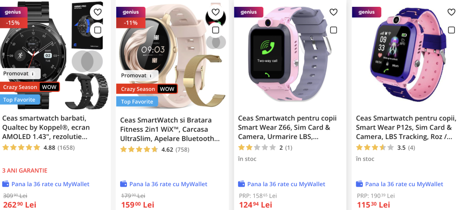This screenshot has width=460, height=210.
Task: Click Crazy Season WOW badge on Qualtec
Action: coord(30,87)
